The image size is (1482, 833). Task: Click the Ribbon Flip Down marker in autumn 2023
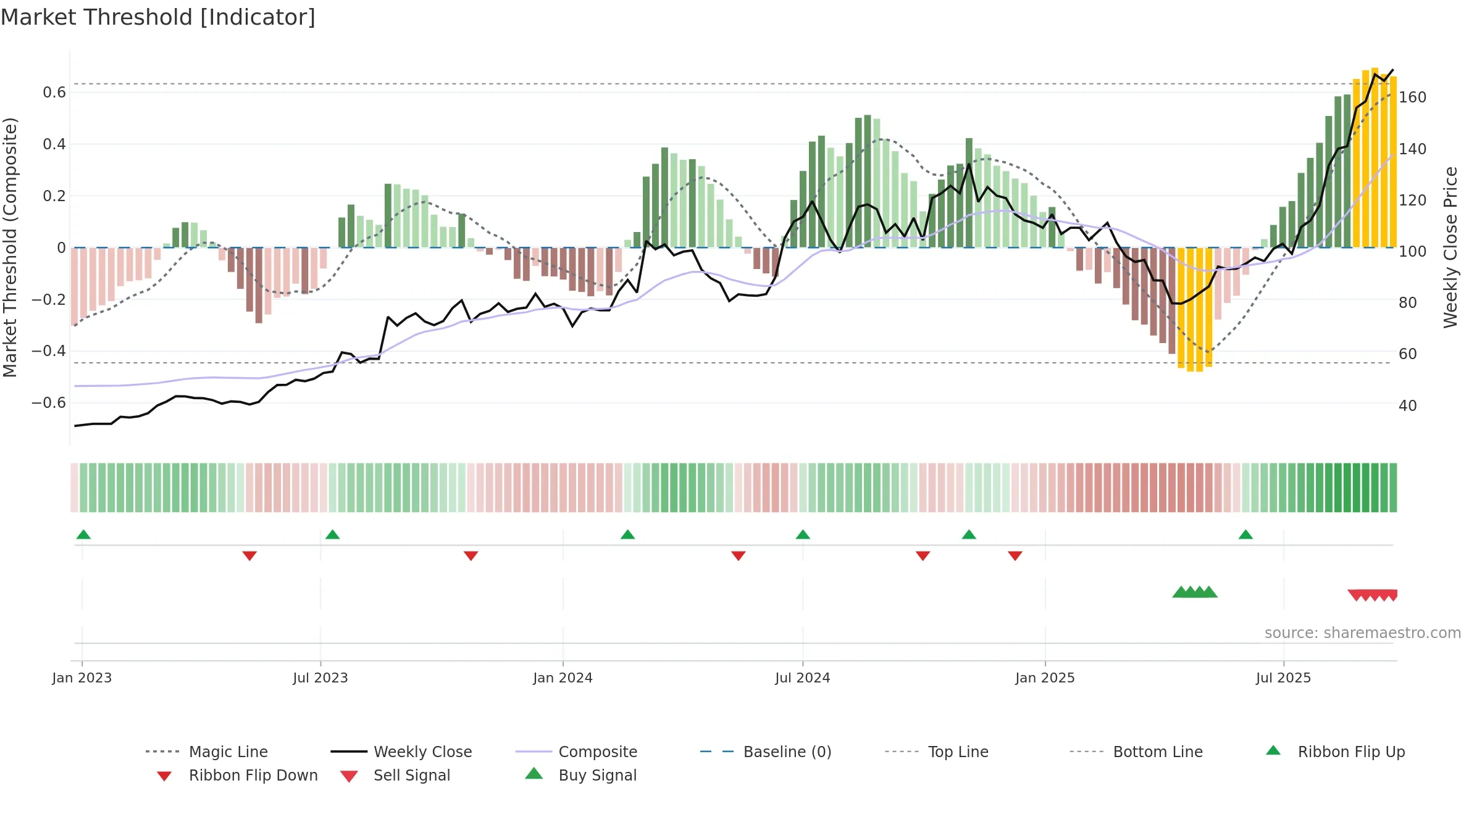click(471, 556)
